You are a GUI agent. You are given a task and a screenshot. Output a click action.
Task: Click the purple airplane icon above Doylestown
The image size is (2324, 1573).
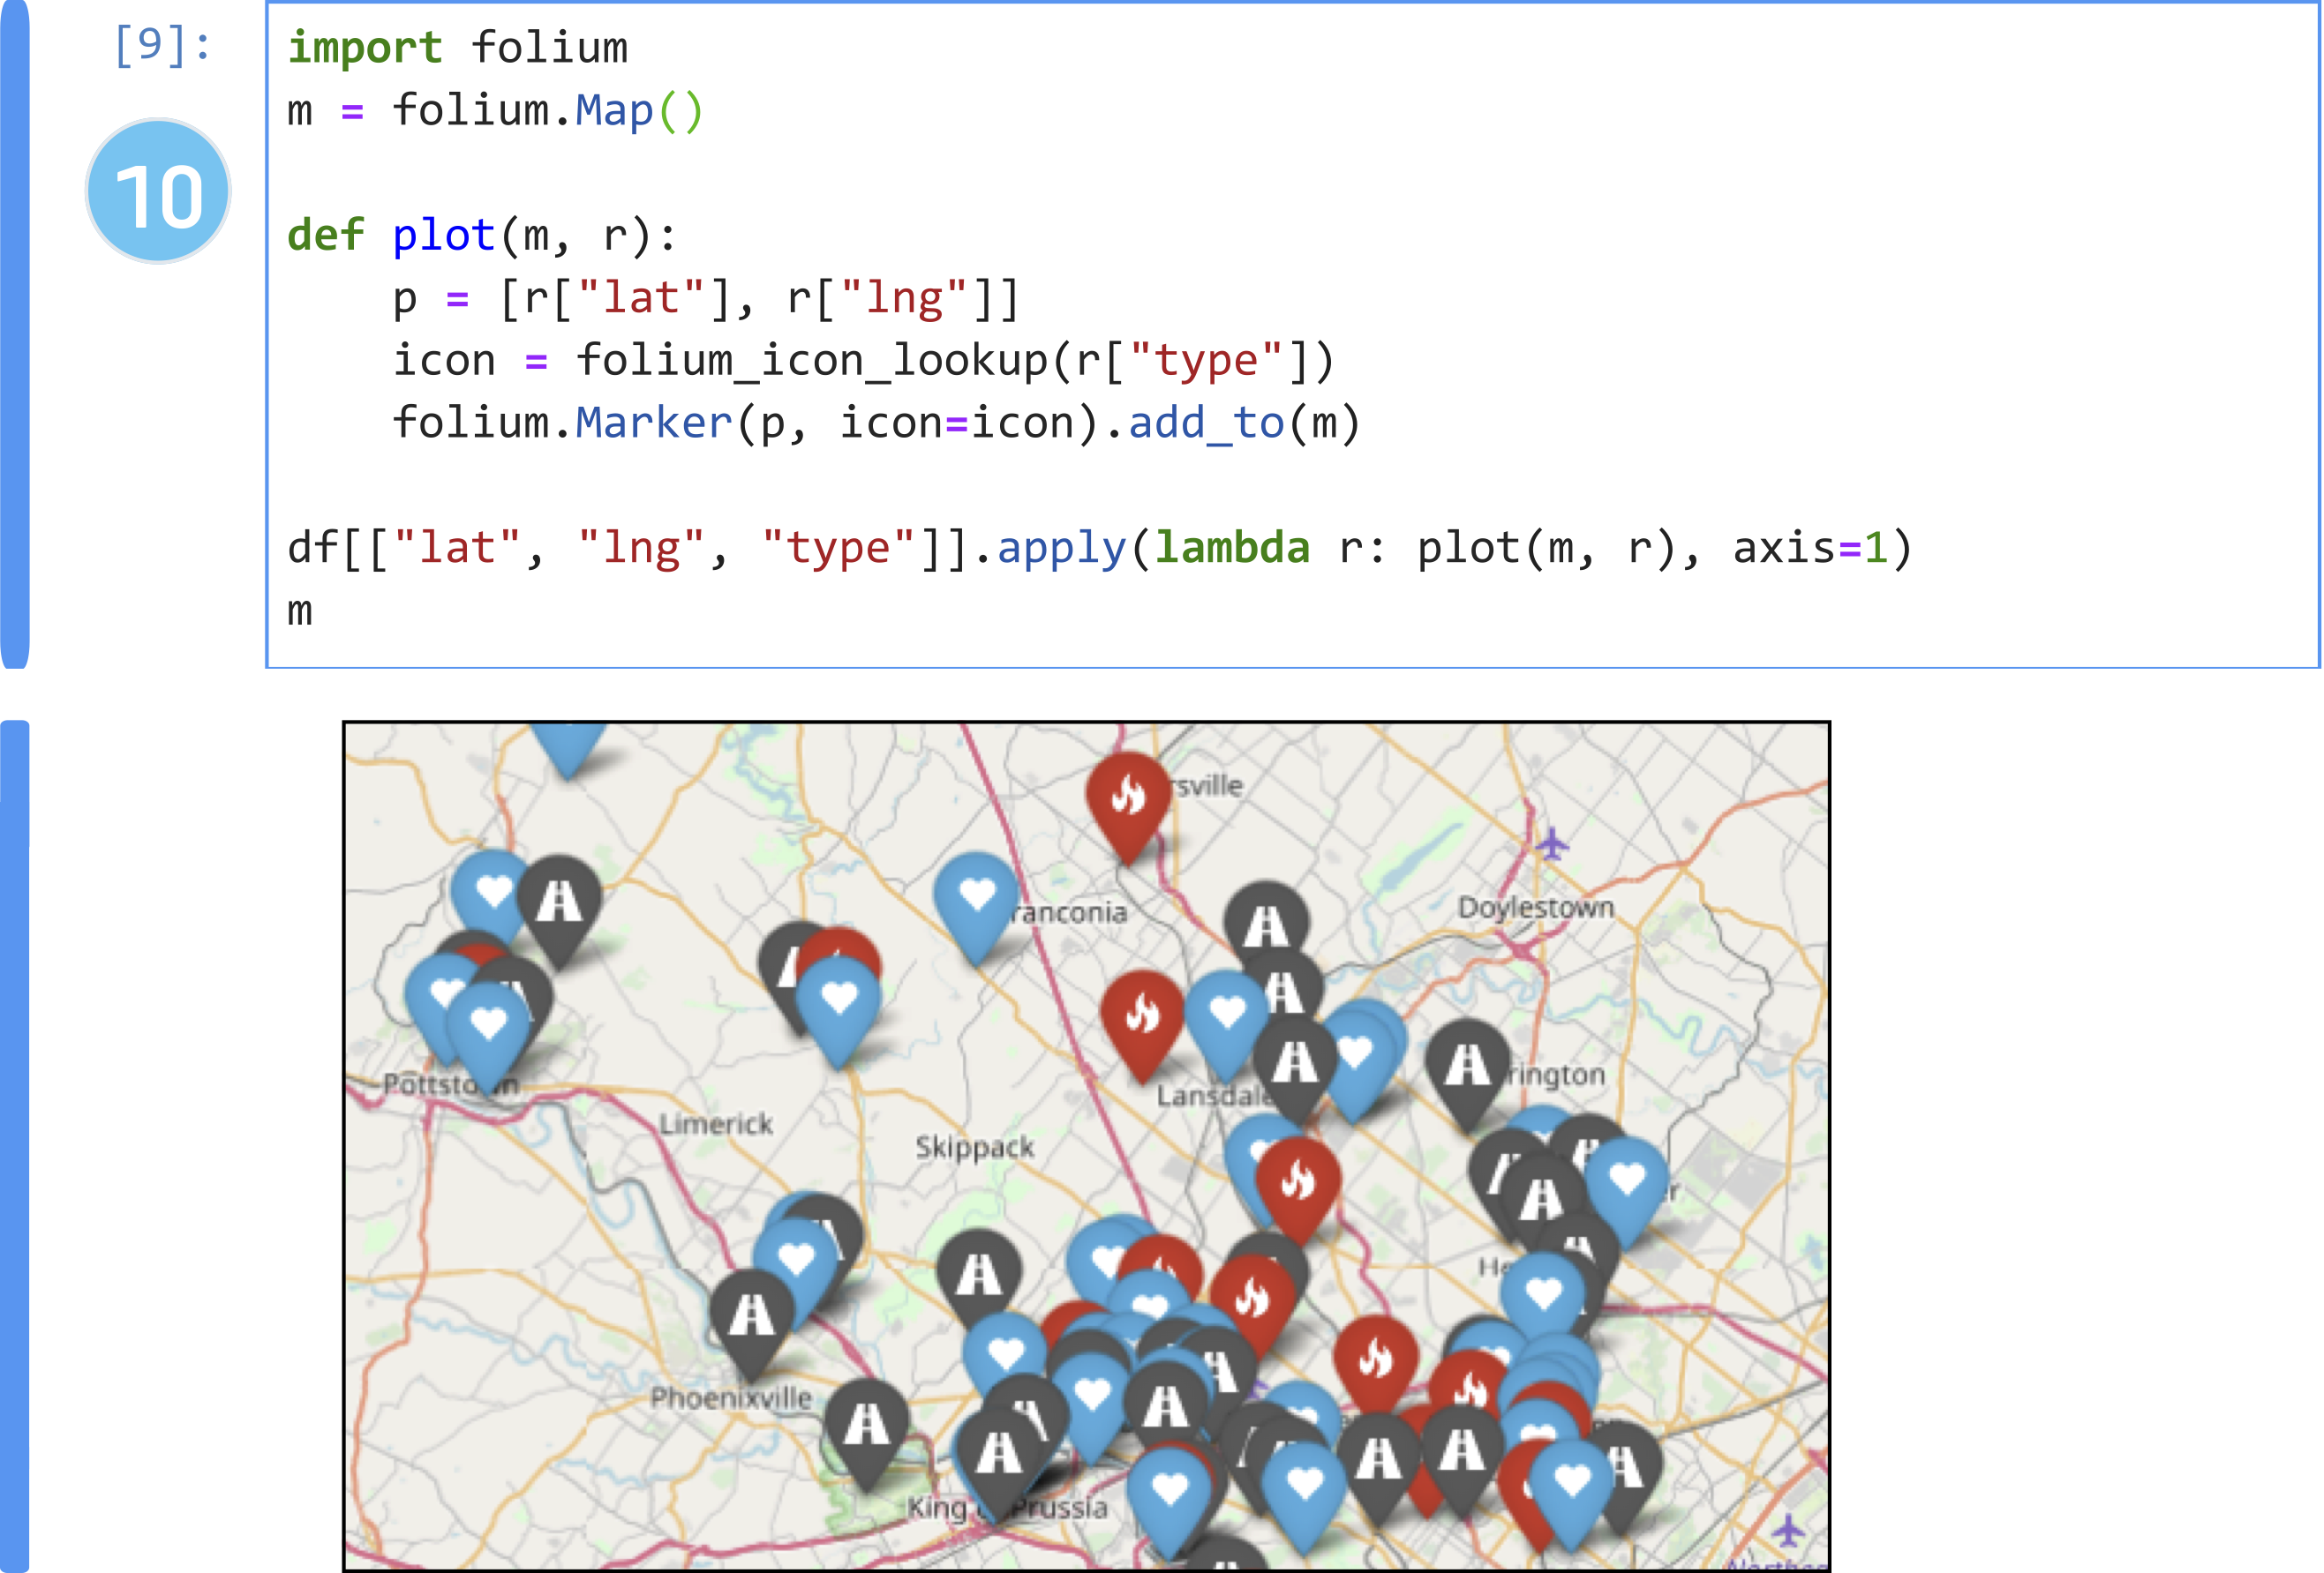[x=1552, y=843]
